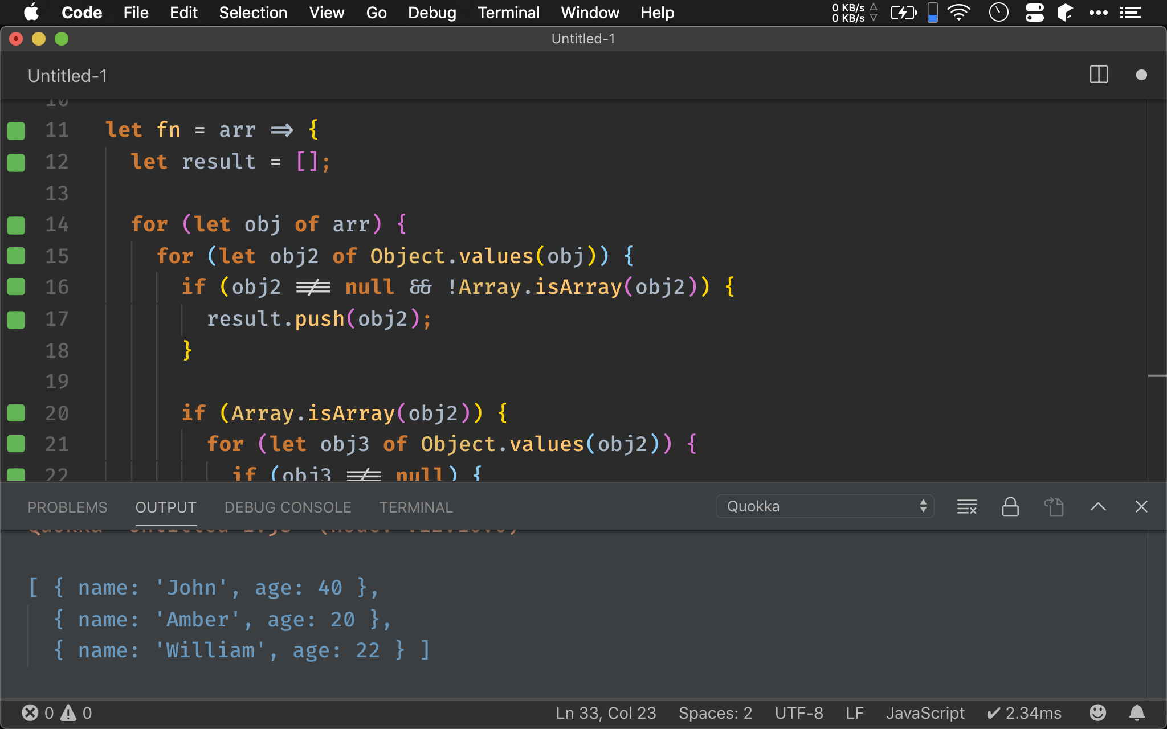
Task: Click Quokka coverage indicator on line 15
Action: 16,256
